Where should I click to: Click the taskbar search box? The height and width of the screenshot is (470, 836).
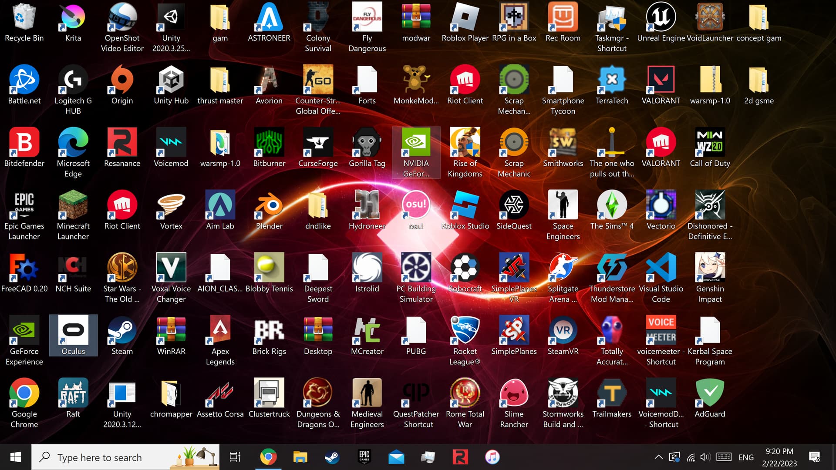click(125, 457)
